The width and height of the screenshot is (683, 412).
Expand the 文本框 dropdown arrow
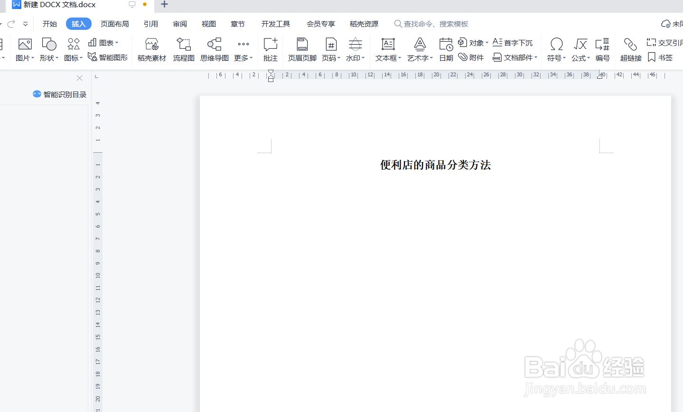click(x=400, y=58)
